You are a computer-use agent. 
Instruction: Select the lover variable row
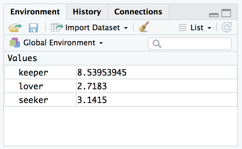[121, 86]
